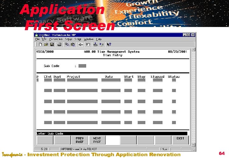The image size is (229, 160).
Task: Click the Project field in first entry row
Action: point(82,80)
